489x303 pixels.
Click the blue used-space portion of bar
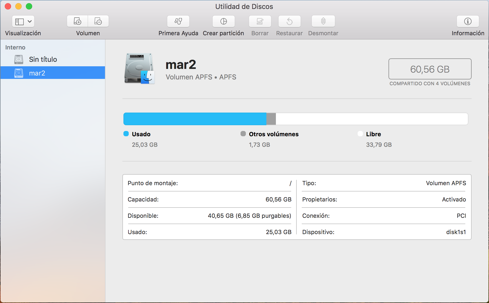tap(195, 119)
